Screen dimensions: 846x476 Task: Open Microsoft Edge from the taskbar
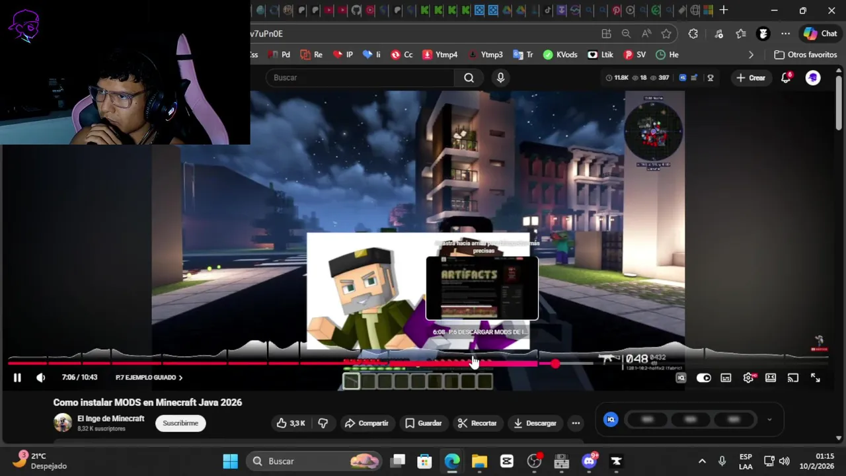452,461
